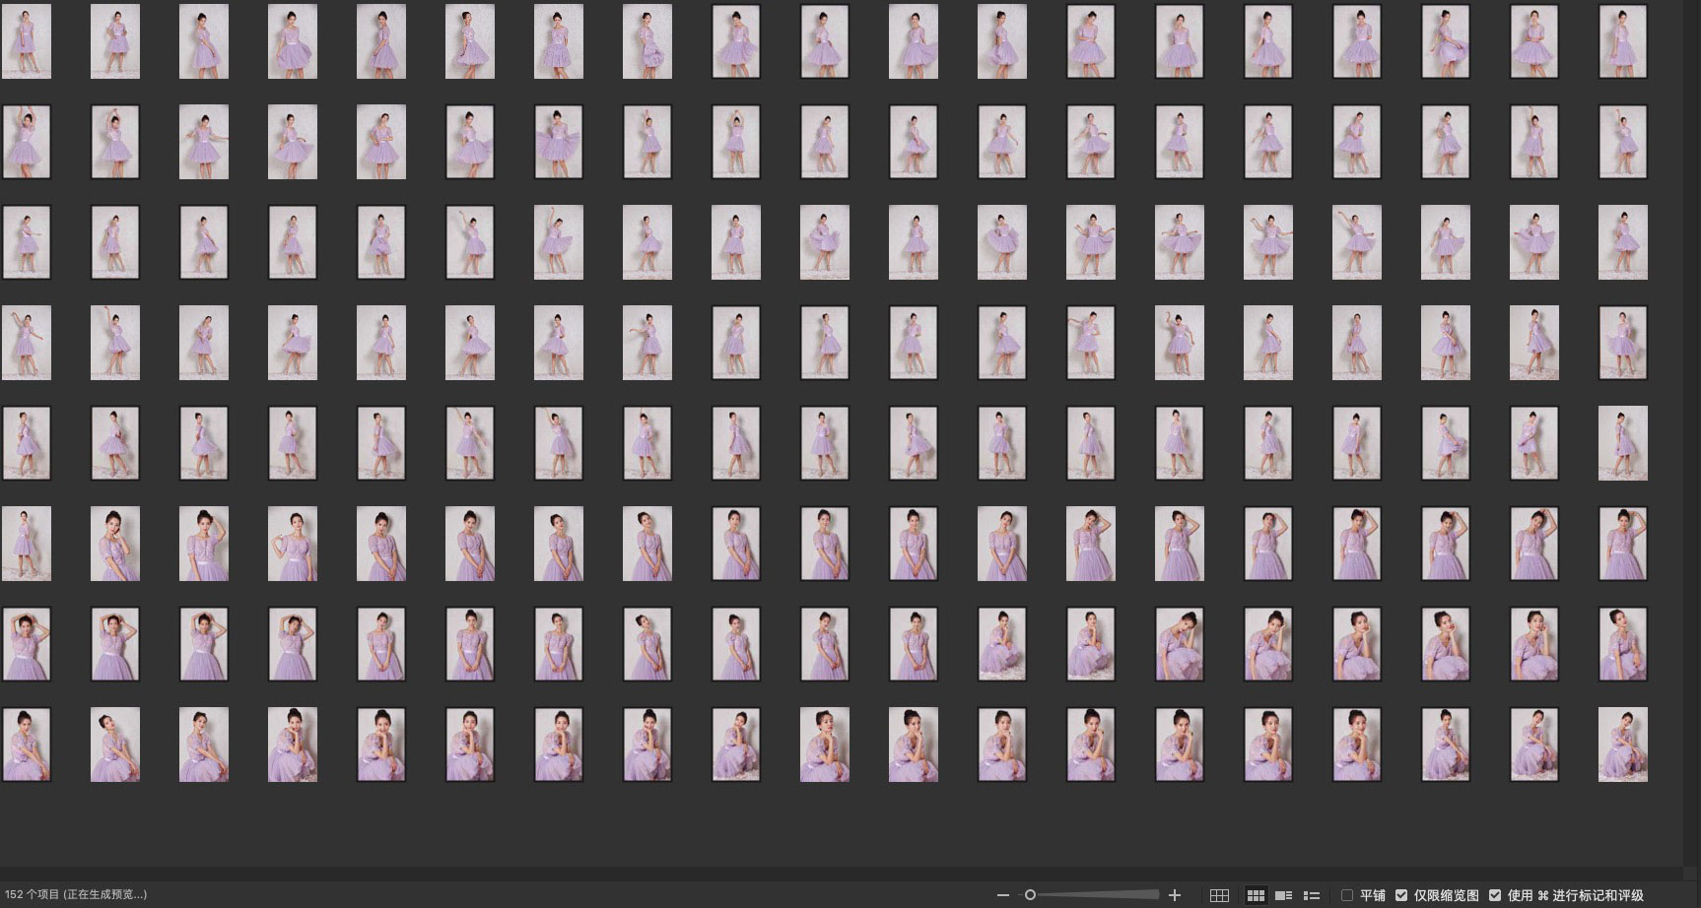Click the thumbnail size slider handle
This screenshot has height=908, width=1701.
1030,895
